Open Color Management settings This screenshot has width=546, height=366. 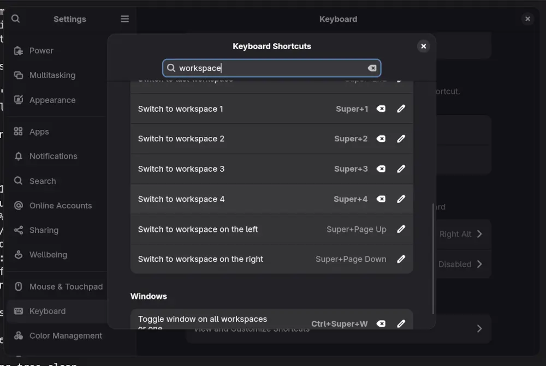coord(56,336)
